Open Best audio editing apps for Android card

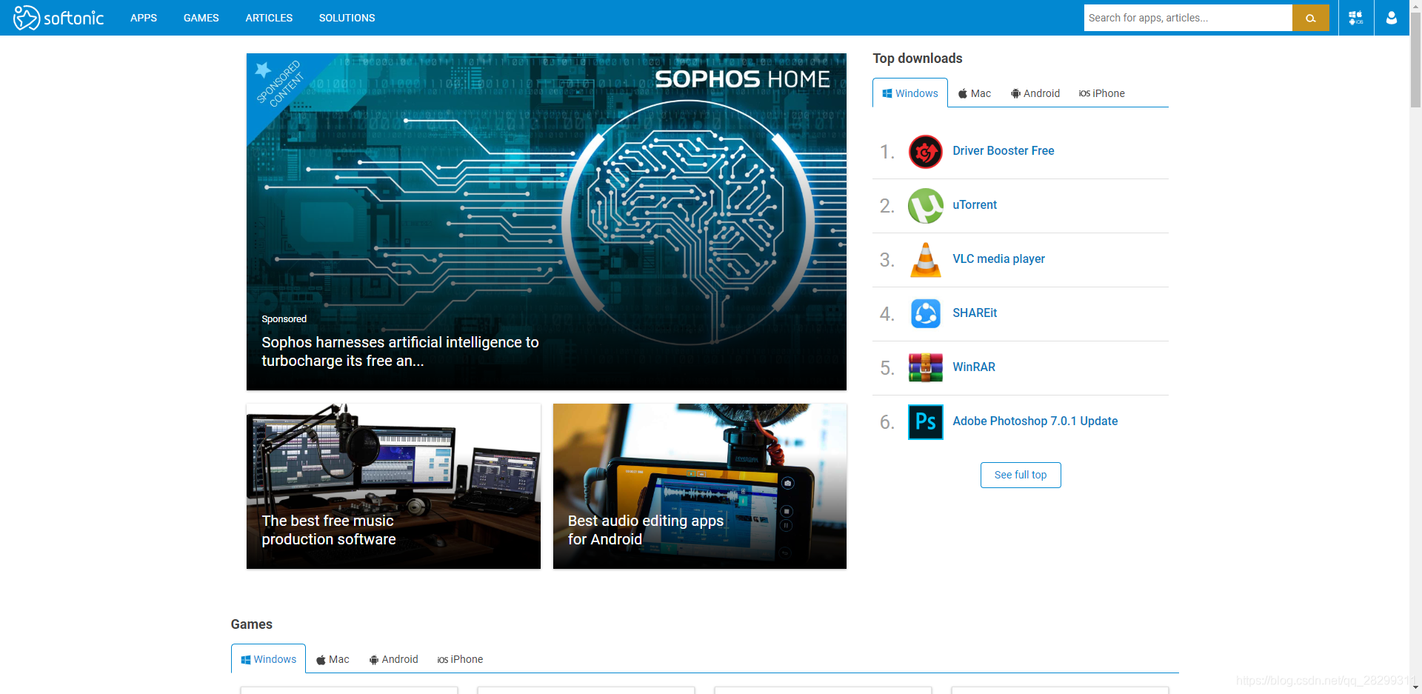(699, 487)
